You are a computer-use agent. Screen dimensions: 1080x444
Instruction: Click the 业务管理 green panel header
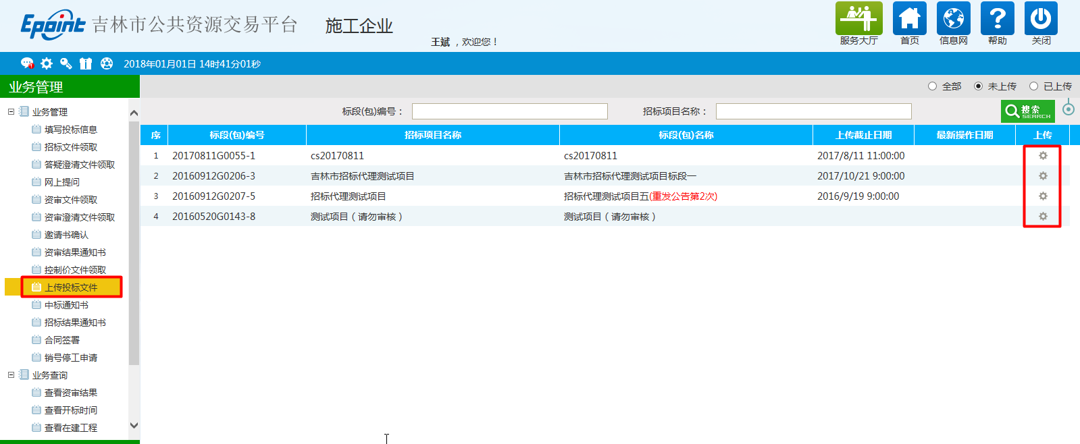point(70,86)
